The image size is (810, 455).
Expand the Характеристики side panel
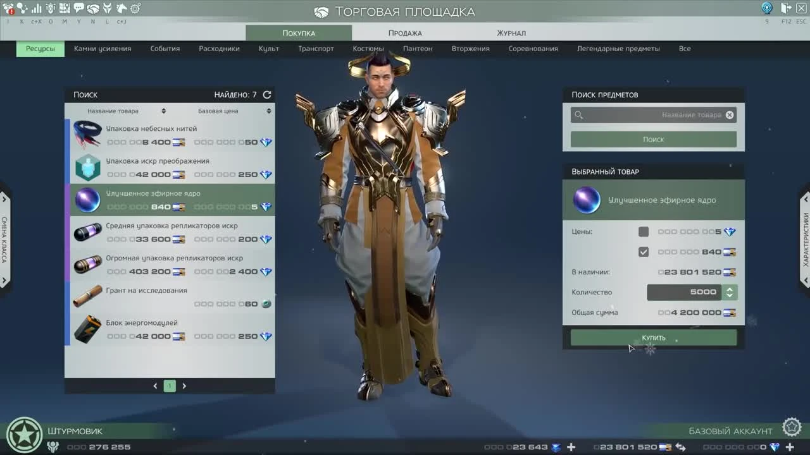[805, 227]
